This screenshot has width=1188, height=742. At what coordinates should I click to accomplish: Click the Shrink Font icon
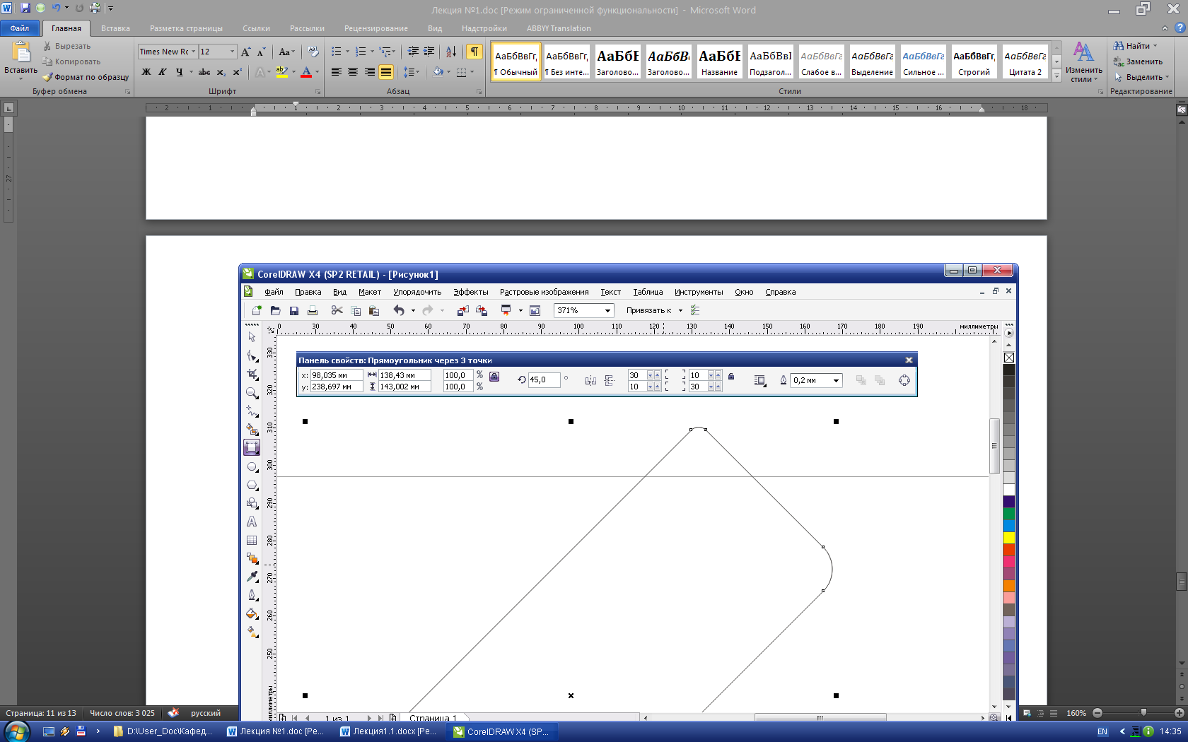(261, 52)
